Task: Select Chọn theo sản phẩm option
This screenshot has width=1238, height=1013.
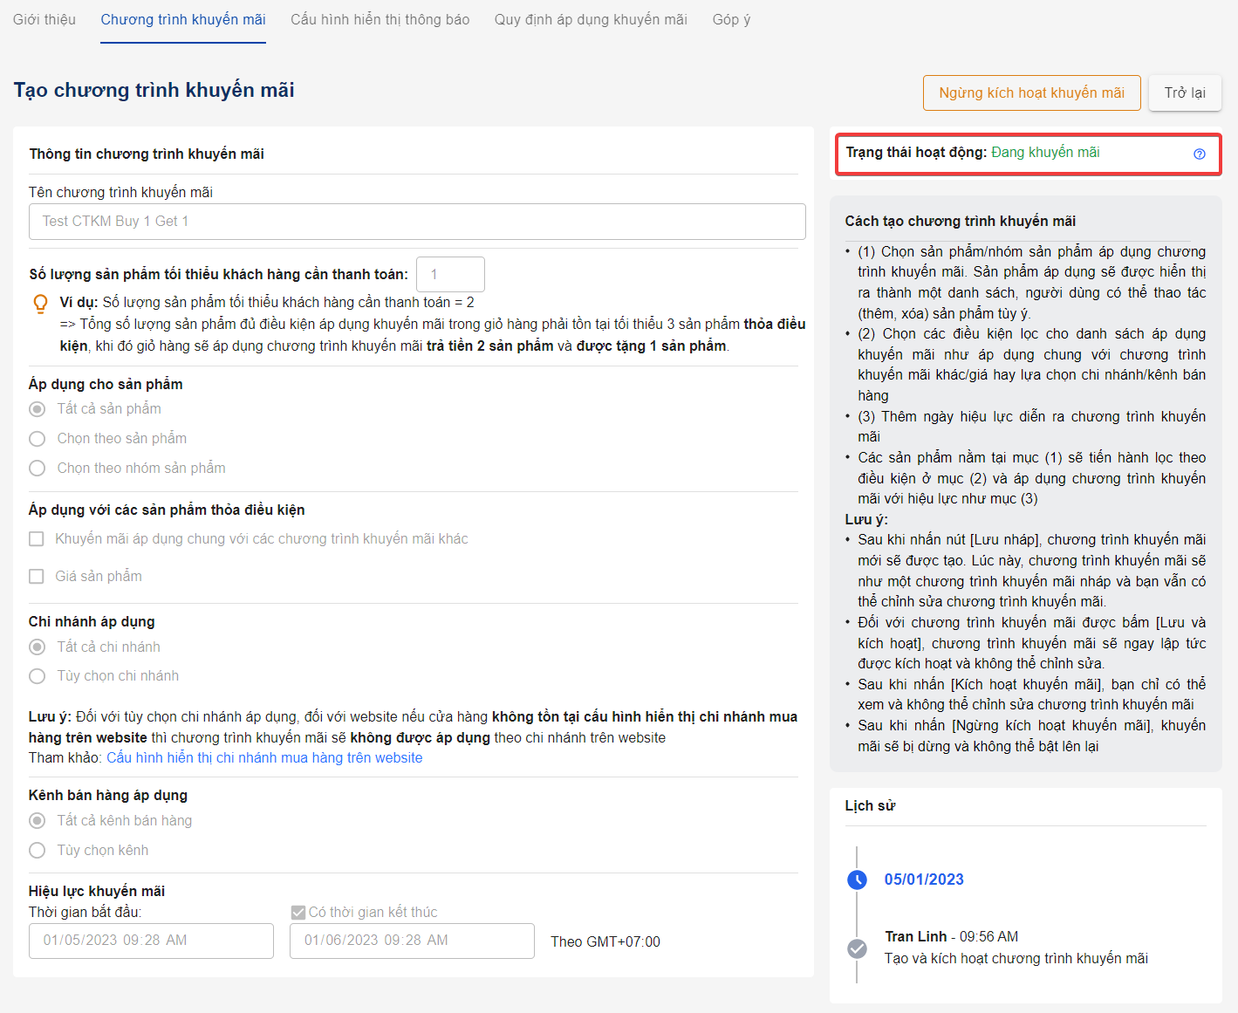Action: tap(38, 439)
